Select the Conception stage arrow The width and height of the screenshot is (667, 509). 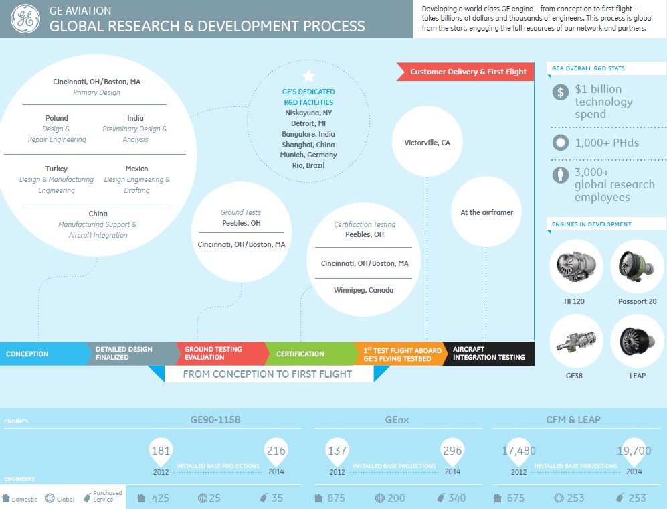tap(45, 354)
